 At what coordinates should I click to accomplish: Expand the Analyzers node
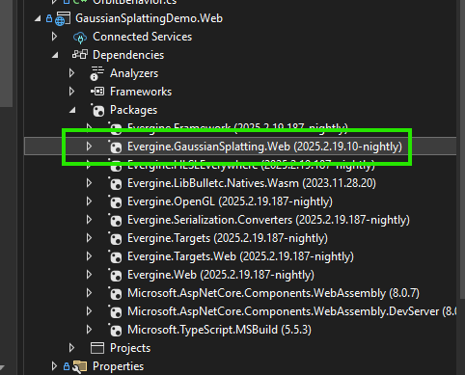coord(71,73)
